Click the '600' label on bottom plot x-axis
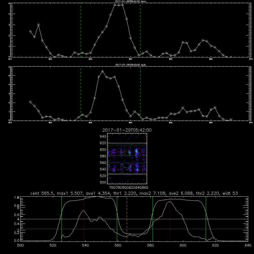 tap(183, 245)
